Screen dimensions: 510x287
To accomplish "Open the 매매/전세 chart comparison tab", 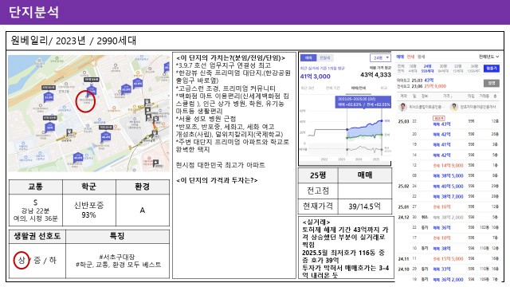I will pos(358,88).
